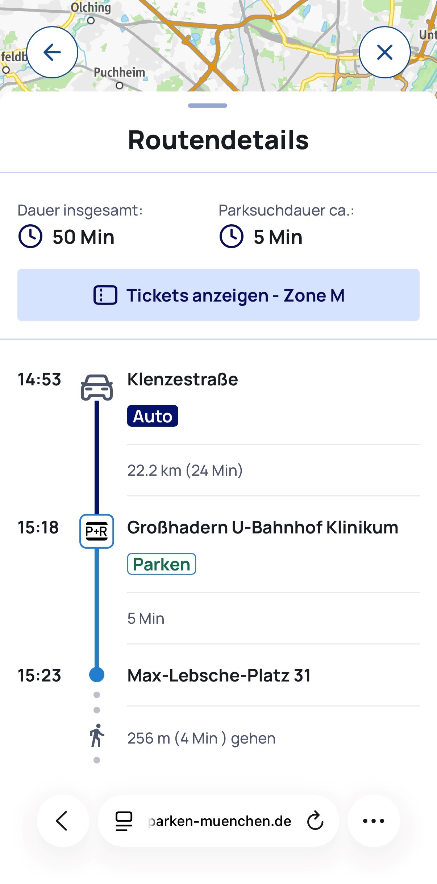This screenshot has width=437, height=884.
Task: Tap the ticket icon in the button
Action: coord(105,295)
